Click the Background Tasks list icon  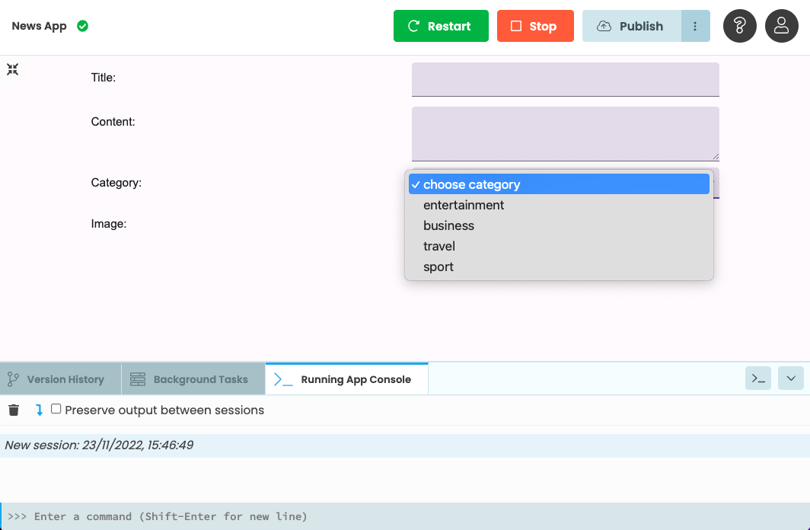point(138,378)
